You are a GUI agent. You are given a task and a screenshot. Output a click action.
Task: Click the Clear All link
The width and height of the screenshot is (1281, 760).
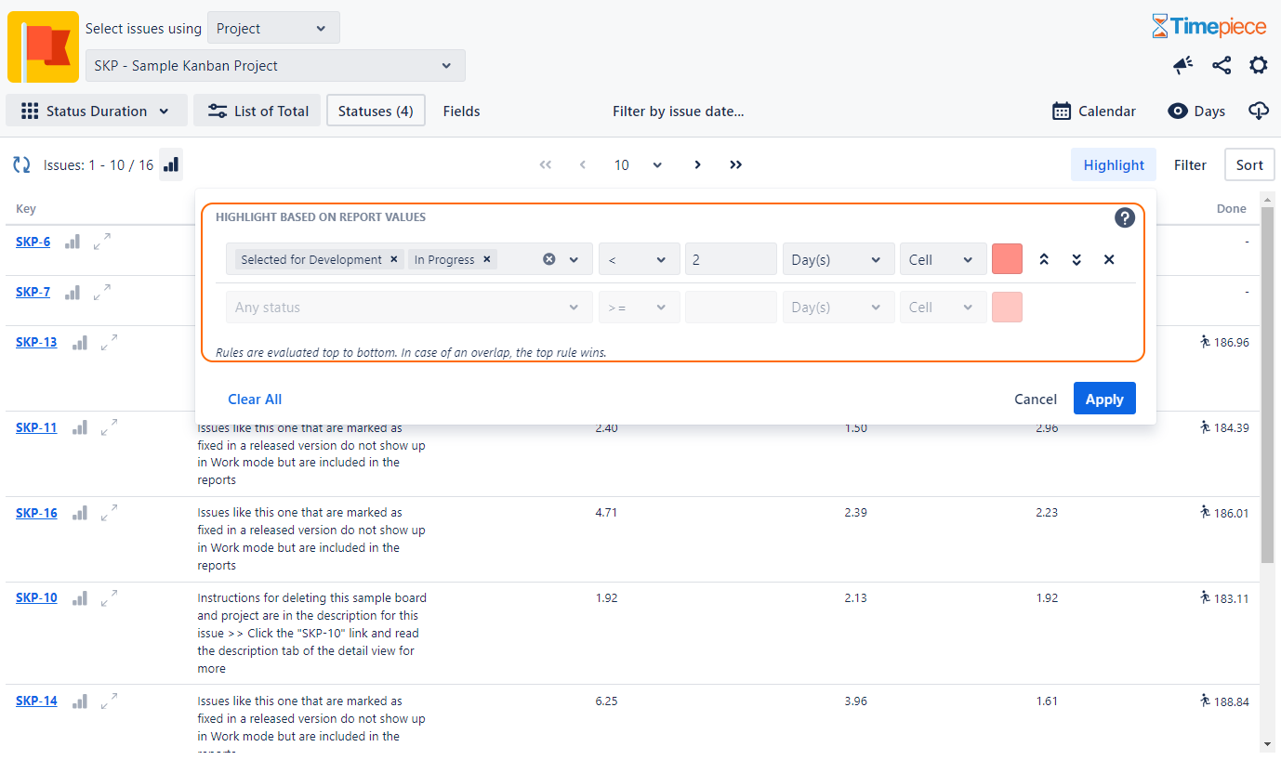tap(255, 400)
